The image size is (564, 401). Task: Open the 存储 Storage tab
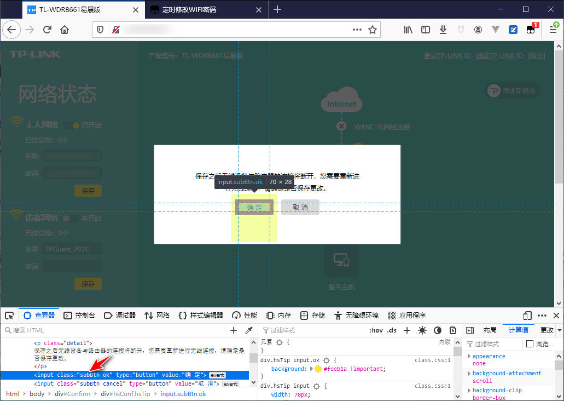(x=312, y=316)
